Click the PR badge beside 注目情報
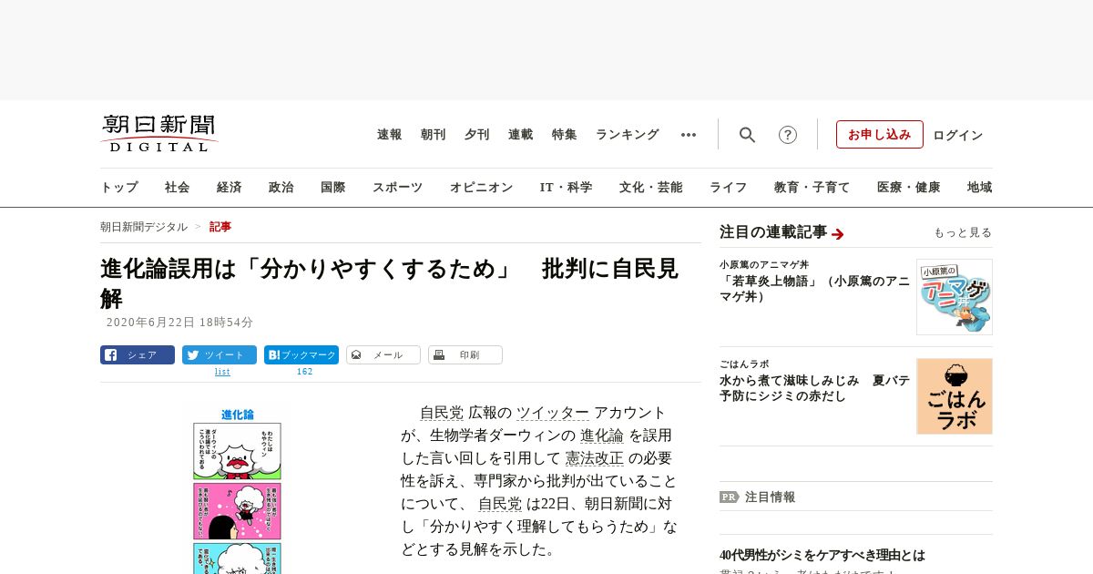 [x=729, y=497]
